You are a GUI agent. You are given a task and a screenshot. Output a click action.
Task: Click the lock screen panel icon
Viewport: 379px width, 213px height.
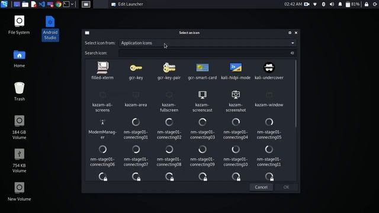click(x=367, y=4)
